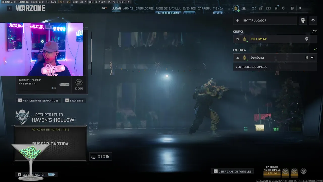Click the monitor 59.5% indicator
This screenshot has height=182, width=323.
(100, 156)
